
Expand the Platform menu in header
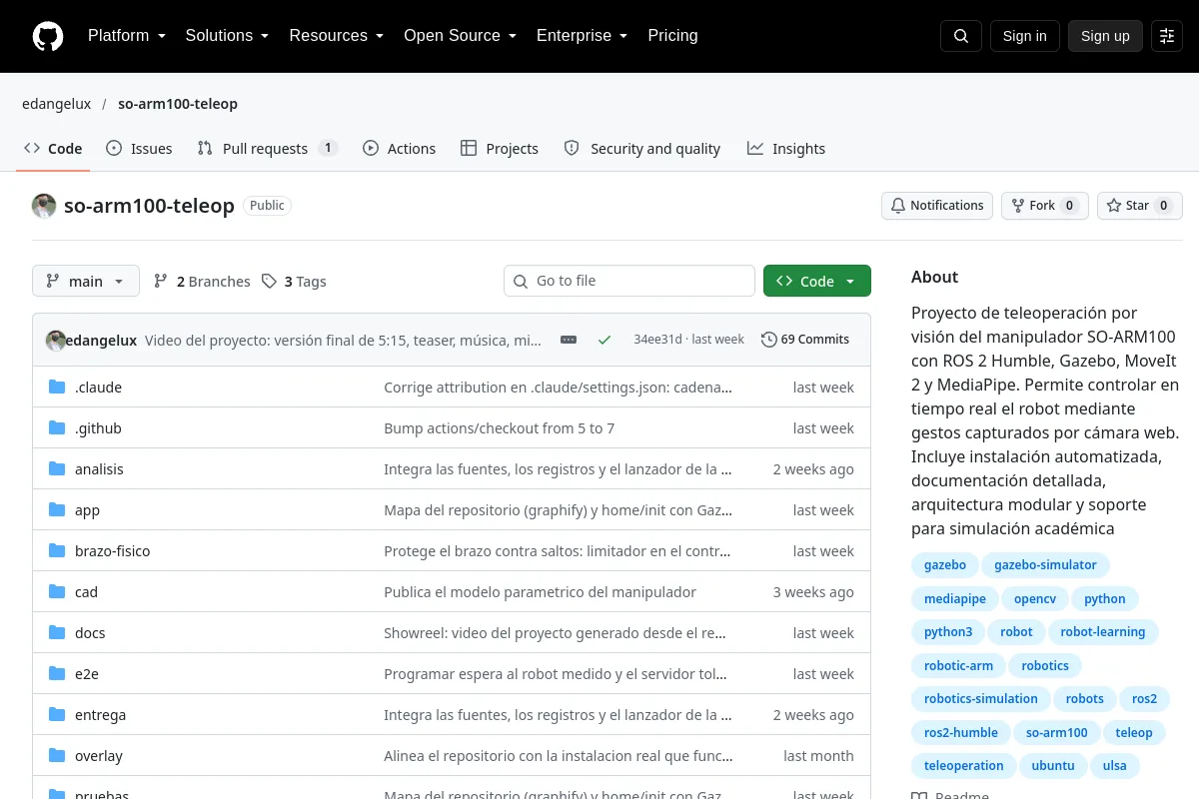[x=126, y=36]
